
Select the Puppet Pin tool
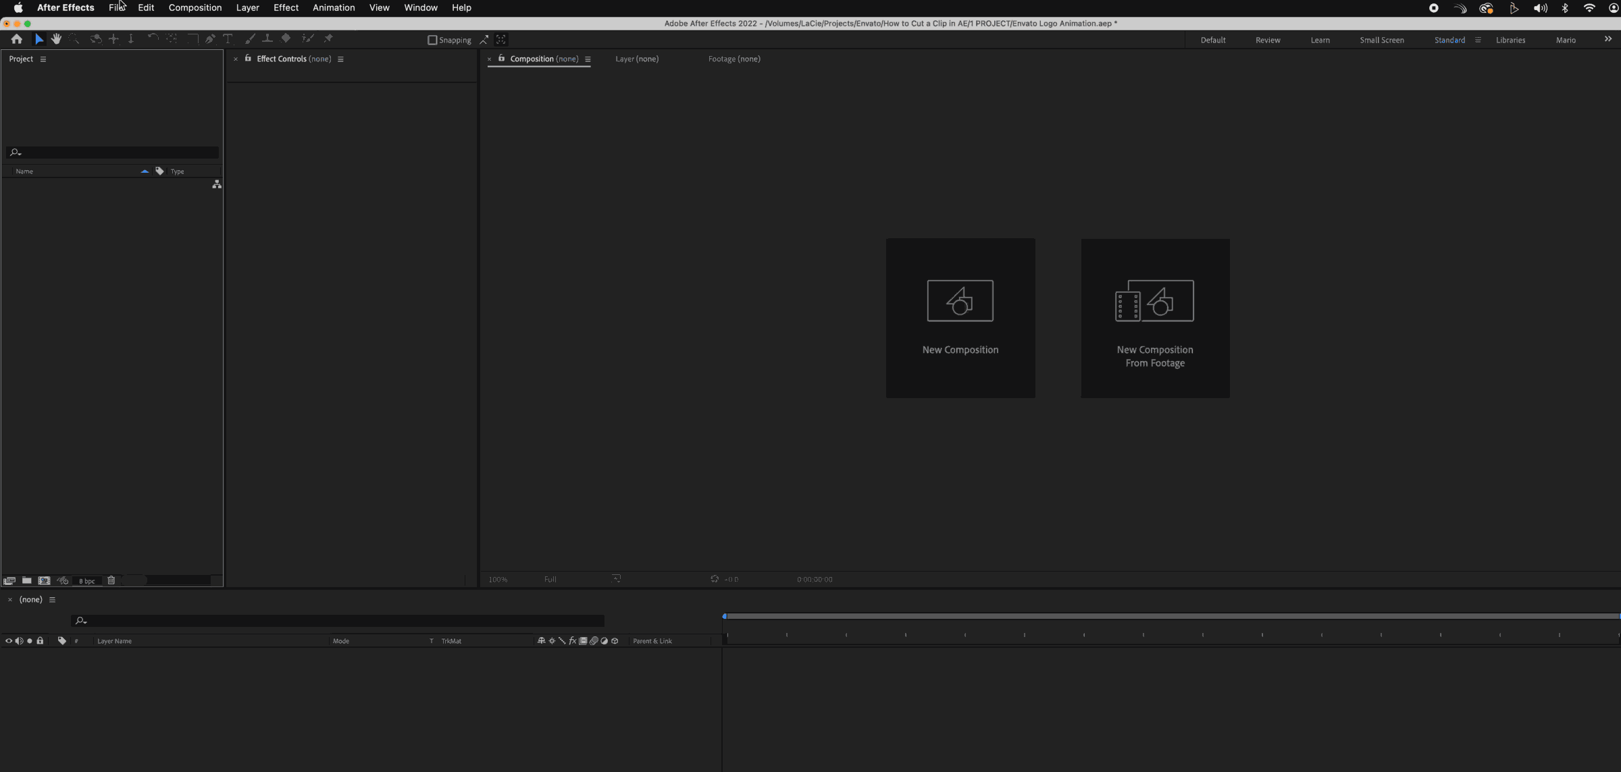(328, 39)
